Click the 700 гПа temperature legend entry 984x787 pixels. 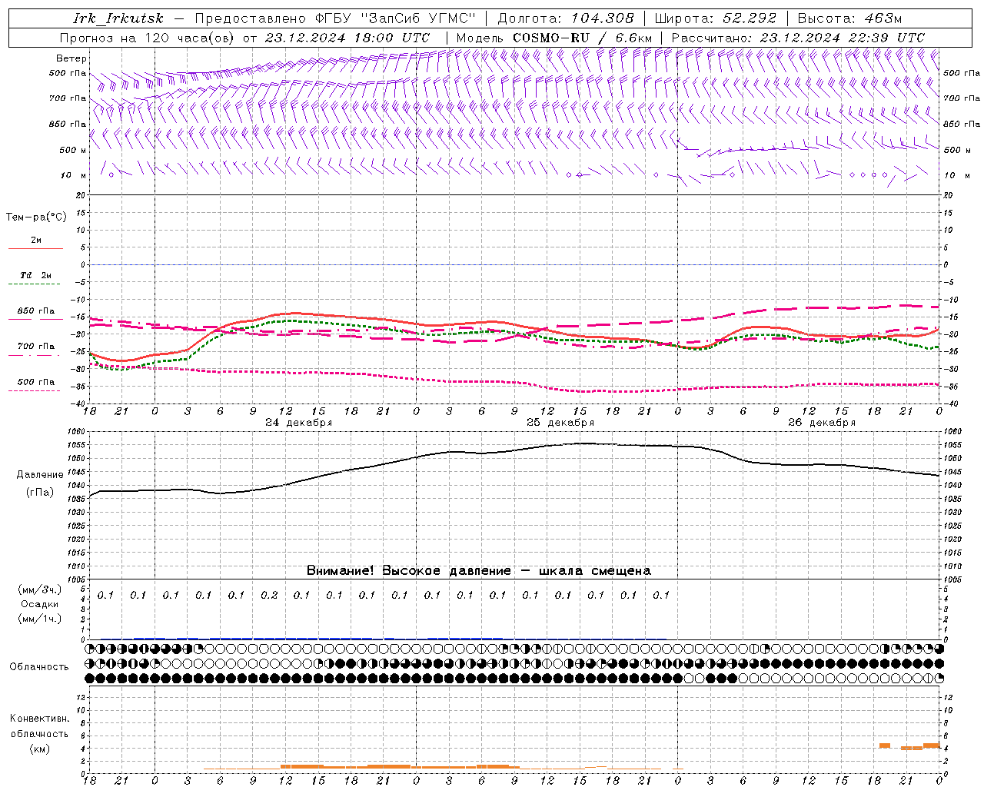(x=36, y=347)
